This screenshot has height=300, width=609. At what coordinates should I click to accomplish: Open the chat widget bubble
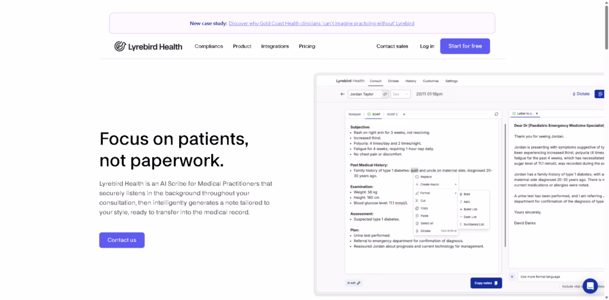click(x=589, y=286)
